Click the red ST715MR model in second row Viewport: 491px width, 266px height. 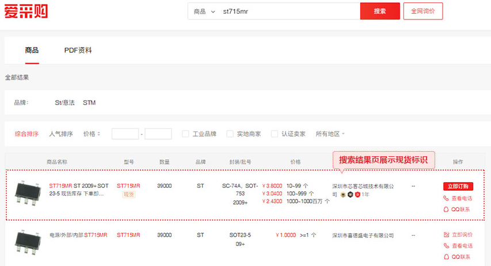[x=128, y=235]
